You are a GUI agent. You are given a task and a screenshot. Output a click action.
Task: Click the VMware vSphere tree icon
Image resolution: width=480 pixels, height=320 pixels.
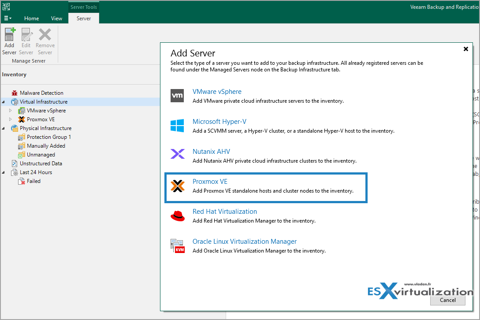coord(22,111)
